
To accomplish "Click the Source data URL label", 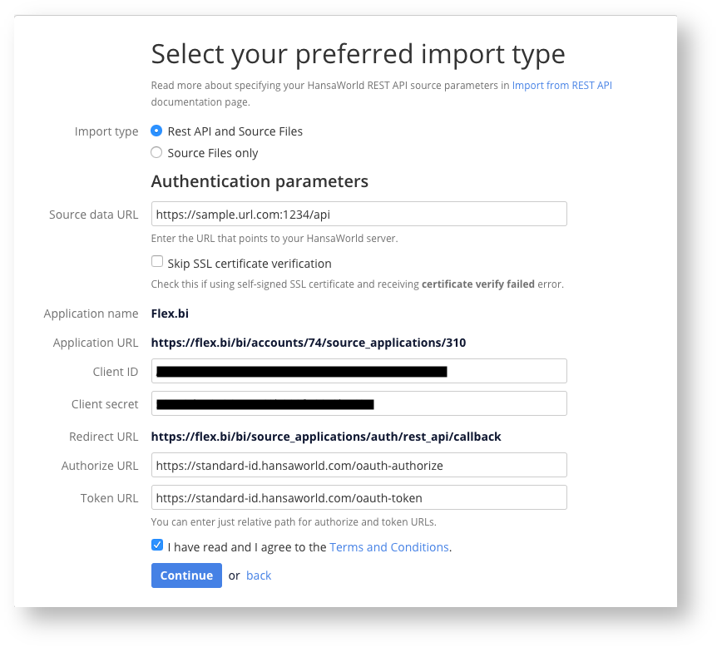I will 93,215.
